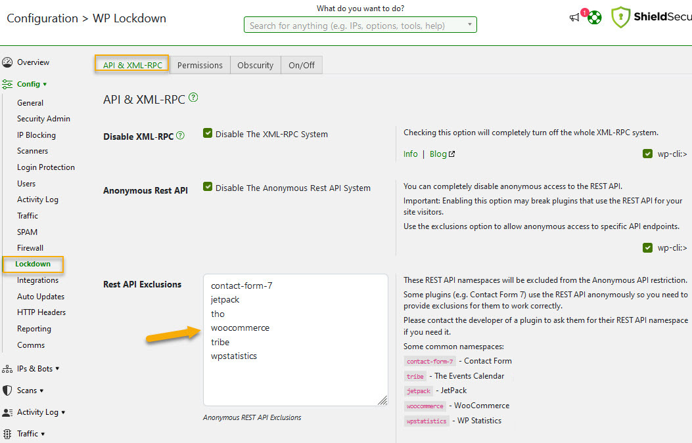Image resolution: width=692 pixels, height=443 pixels.
Task: Open the Blog external link
Action: [442, 154]
